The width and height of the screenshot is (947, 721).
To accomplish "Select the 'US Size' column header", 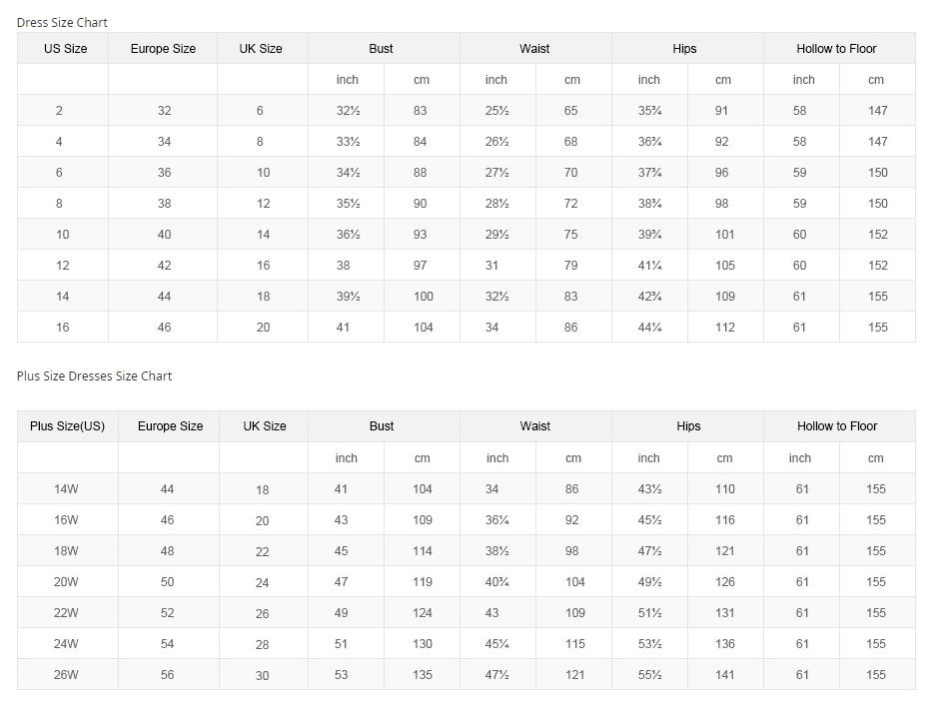I will click(x=65, y=48).
